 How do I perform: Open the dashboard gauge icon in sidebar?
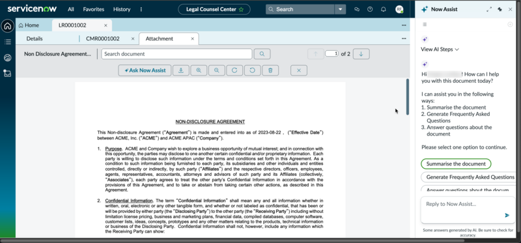point(7,58)
